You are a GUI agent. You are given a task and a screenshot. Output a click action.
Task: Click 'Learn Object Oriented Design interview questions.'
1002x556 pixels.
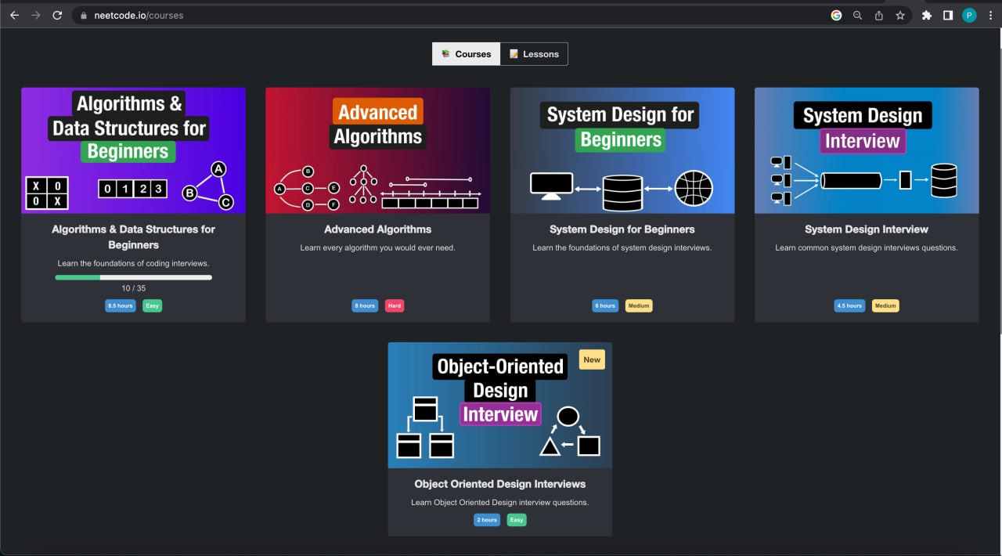(500, 502)
